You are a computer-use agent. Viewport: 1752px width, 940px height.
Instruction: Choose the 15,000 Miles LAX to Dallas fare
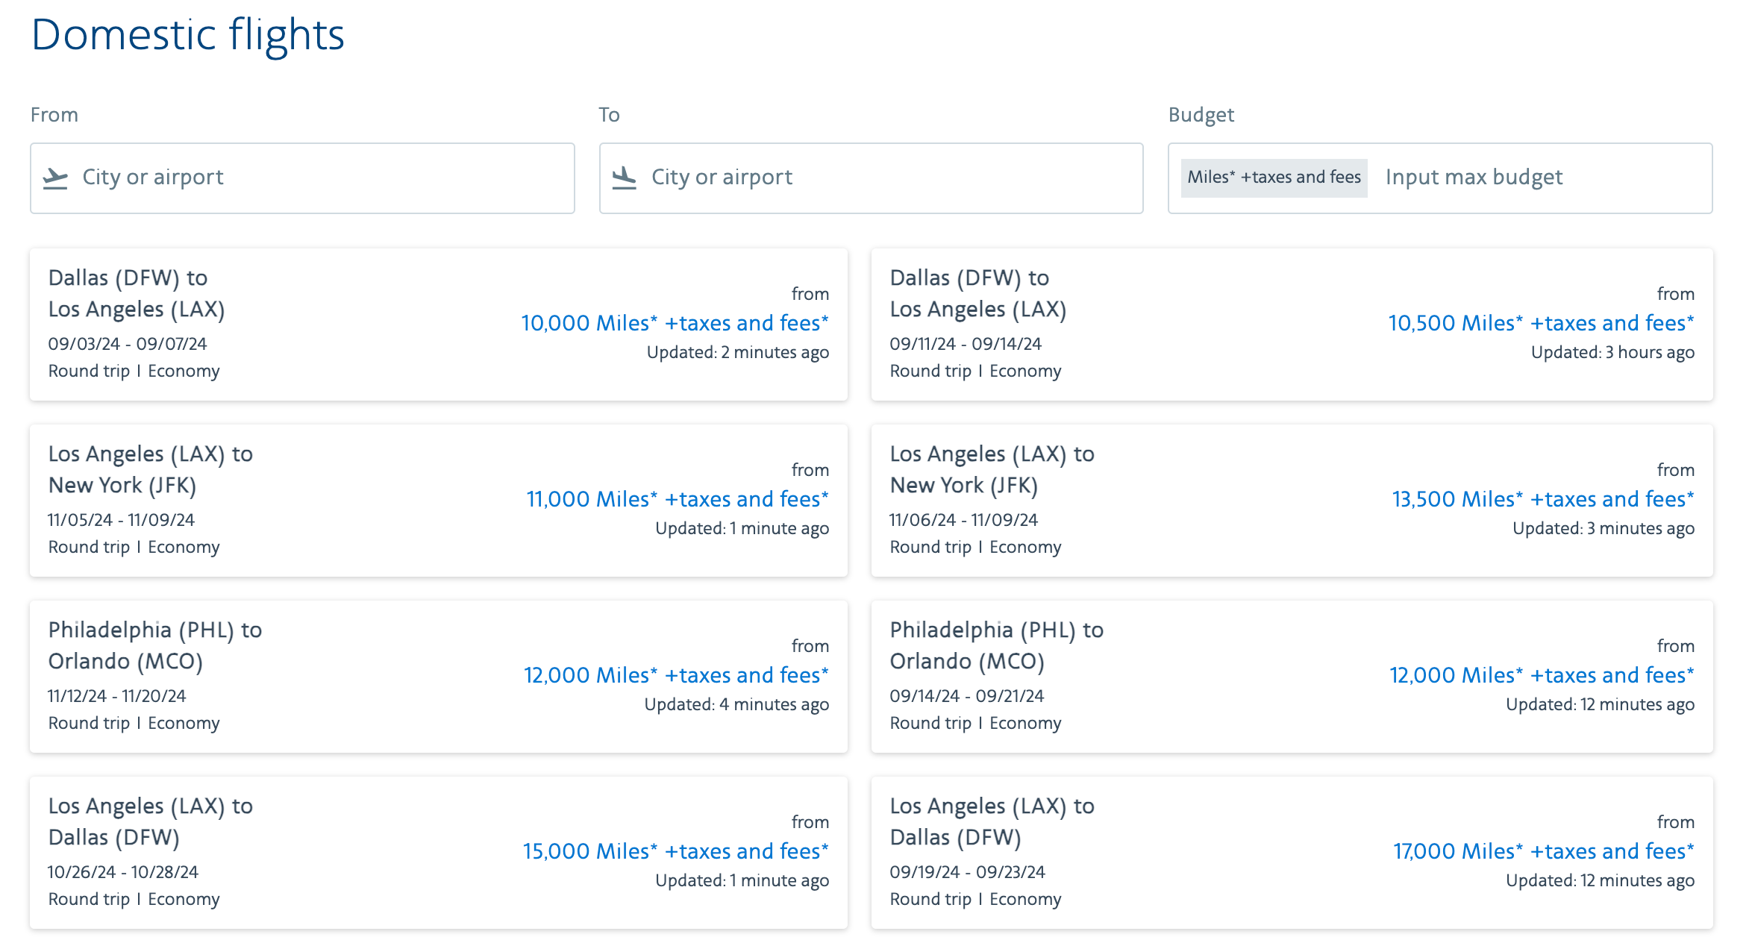[675, 851]
